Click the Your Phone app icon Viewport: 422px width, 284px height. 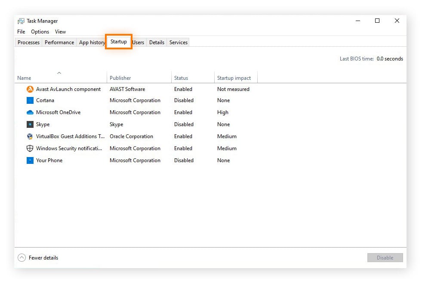[30, 160]
